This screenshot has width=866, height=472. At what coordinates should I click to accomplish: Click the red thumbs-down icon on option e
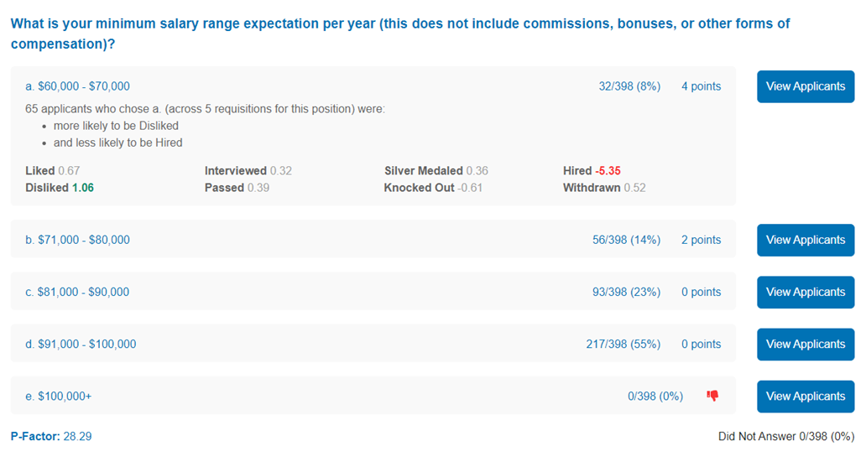tap(712, 396)
